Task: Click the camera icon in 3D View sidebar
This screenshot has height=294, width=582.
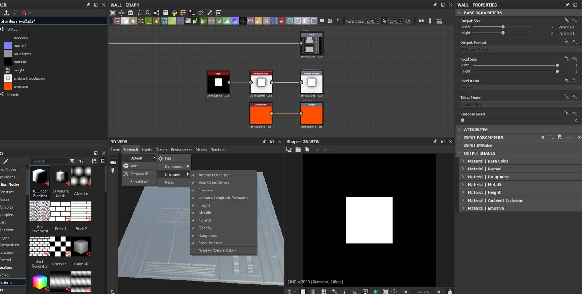Action: (113, 162)
